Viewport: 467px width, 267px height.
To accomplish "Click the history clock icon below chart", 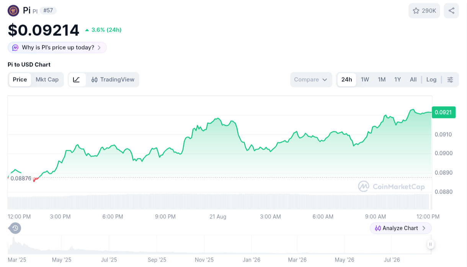I will pyautogui.click(x=15, y=228).
